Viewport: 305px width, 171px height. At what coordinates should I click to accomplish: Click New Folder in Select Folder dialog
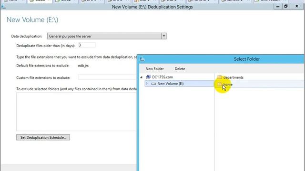coord(154,69)
